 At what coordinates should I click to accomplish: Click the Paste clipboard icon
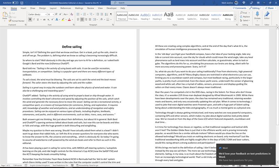point(5,15)
